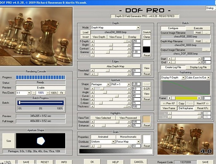This screenshot has height=164, width=216.
Task: Click Bright slider left arrow
Action: [92, 45]
